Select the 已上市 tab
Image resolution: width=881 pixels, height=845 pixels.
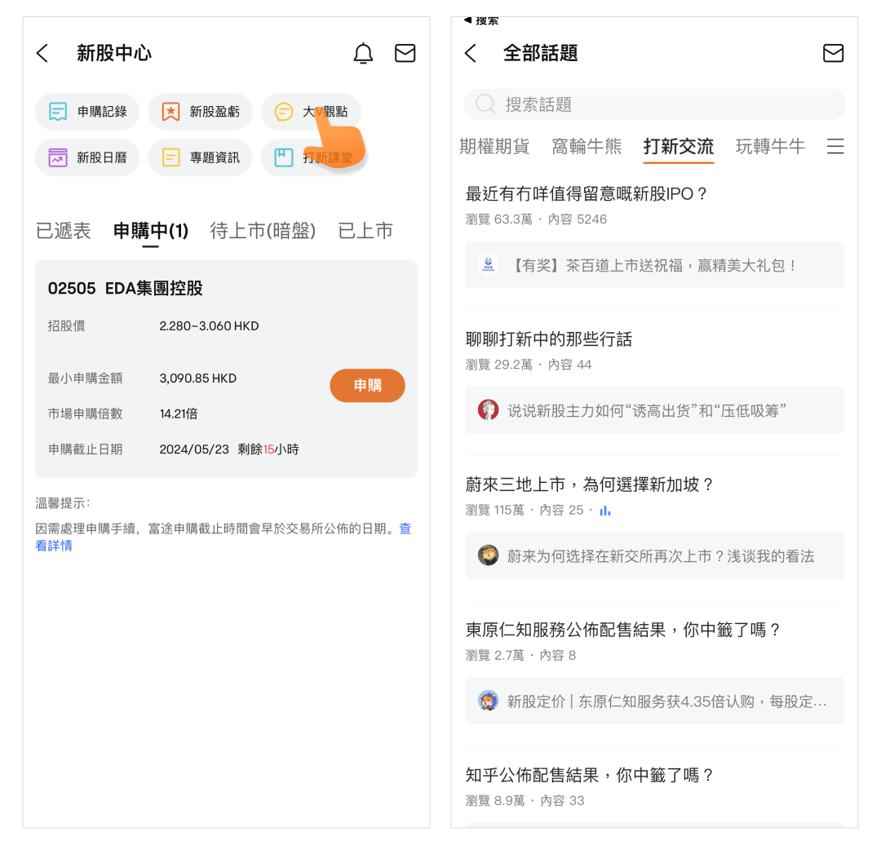tap(365, 231)
